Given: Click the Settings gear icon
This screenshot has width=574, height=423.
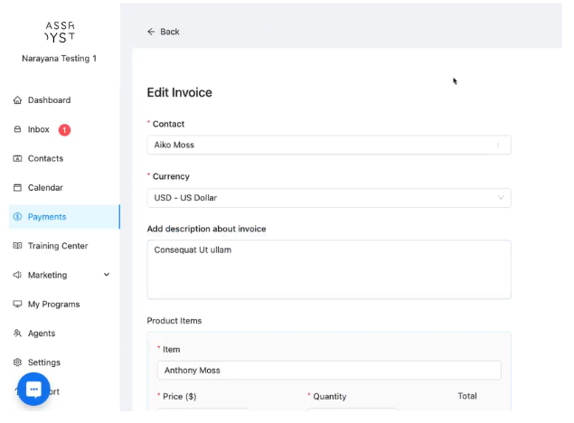Looking at the screenshot, I should (x=17, y=362).
